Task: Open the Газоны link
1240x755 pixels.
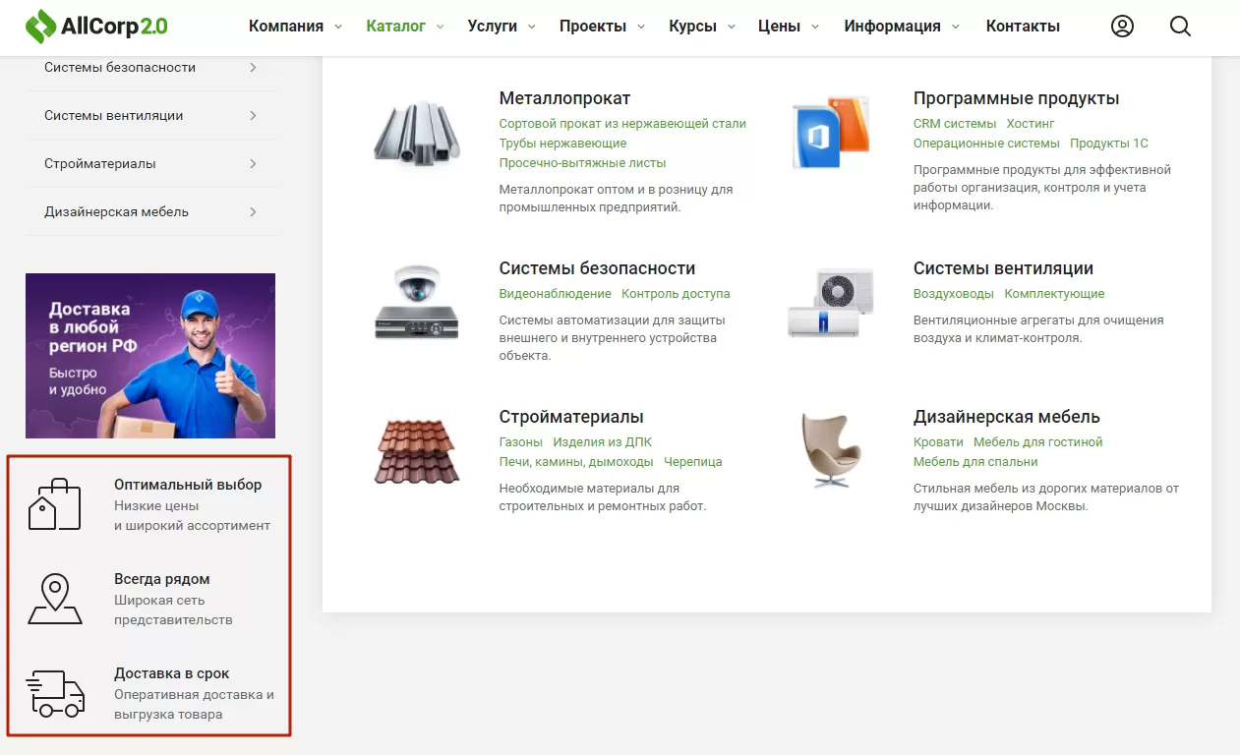Action: pos(520,442)
